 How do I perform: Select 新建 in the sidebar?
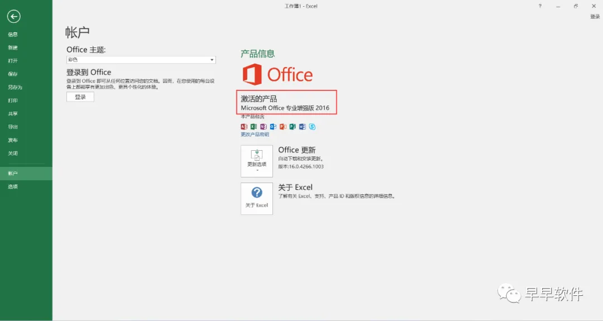[x=26, y=47]
